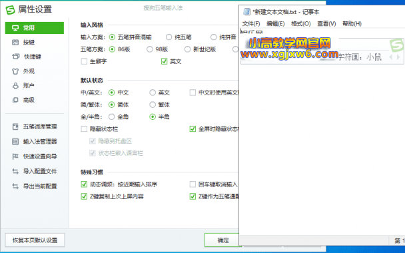Click the keyboard icon beside 按键
The width and height of the screenshot is (405, 253).
point(15,43)
